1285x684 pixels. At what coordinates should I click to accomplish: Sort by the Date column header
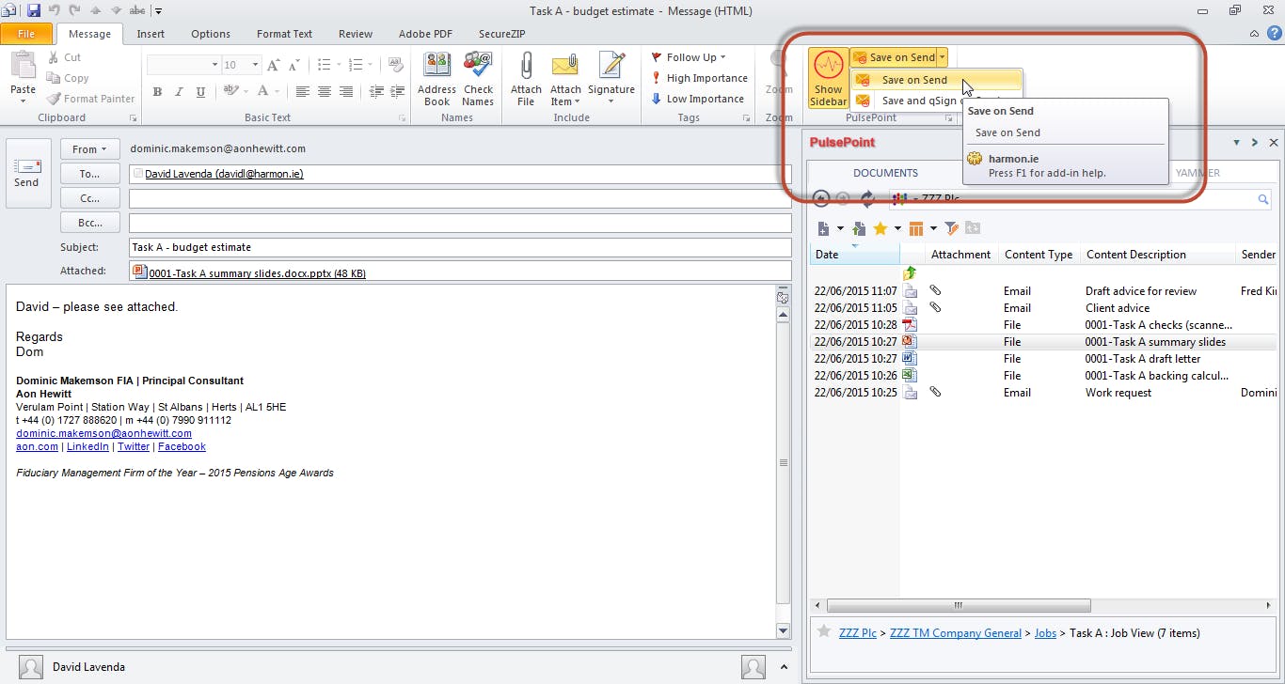(854, 255)
